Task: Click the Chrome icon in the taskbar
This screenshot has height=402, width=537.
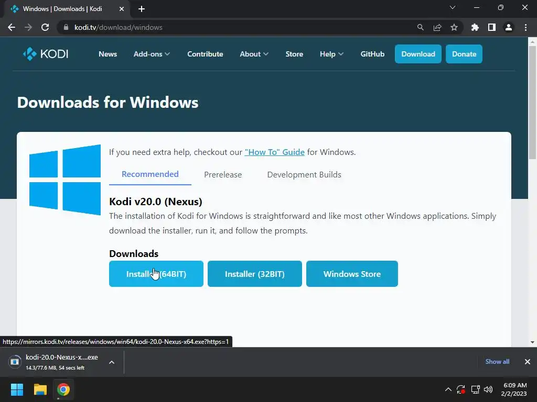Action: coord(63,389)
